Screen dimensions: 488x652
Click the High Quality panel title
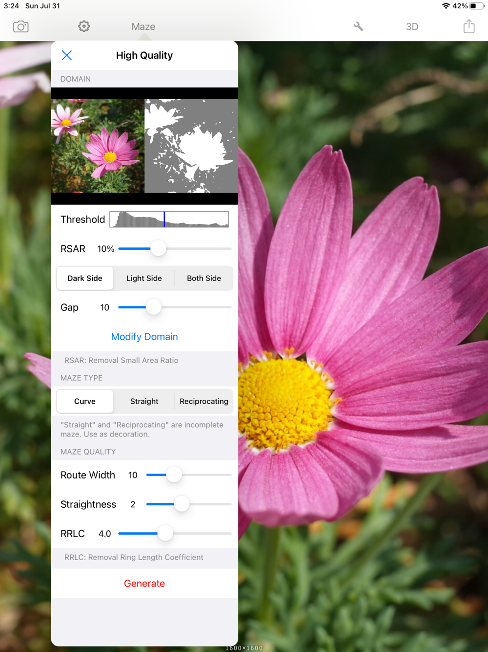point(144,55)
